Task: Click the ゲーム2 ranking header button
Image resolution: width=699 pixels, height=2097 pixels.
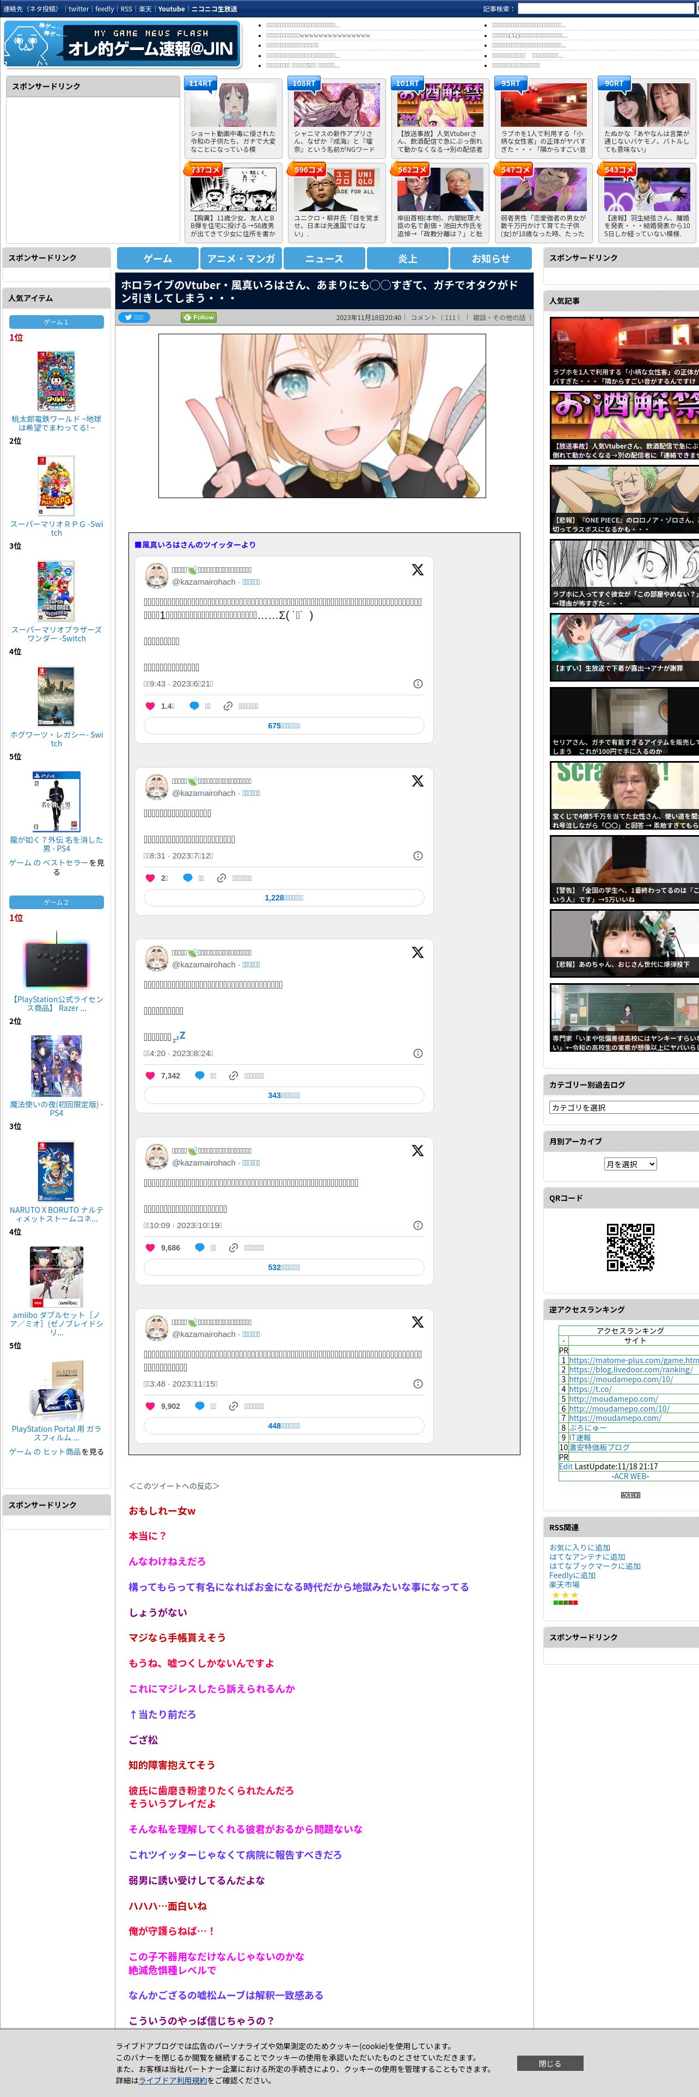Action: [56, 902]
